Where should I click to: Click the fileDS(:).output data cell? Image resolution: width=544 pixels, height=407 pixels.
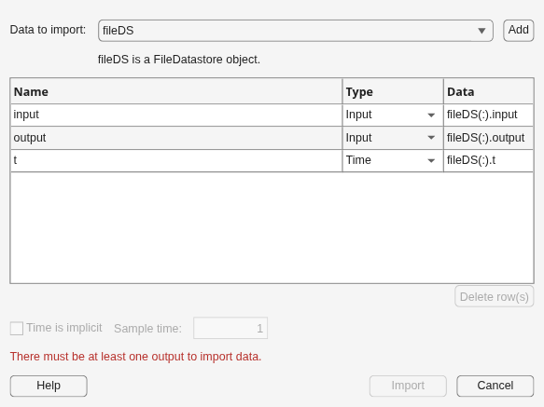tap(488, 138)
